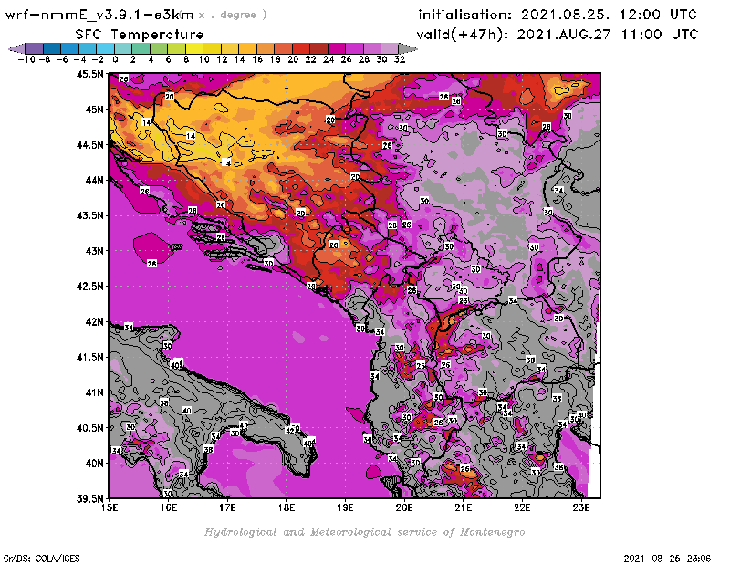Image resolution: width=730 pixels, height=564 pixels.
Task: Click the '22E' longitude label
Action: [522, 507]
